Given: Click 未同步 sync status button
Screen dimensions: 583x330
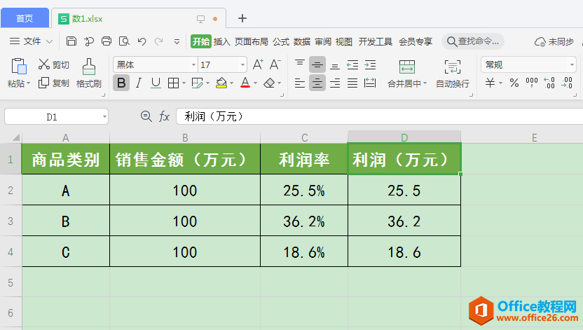Looking at the screenshot, I should 554,41.
